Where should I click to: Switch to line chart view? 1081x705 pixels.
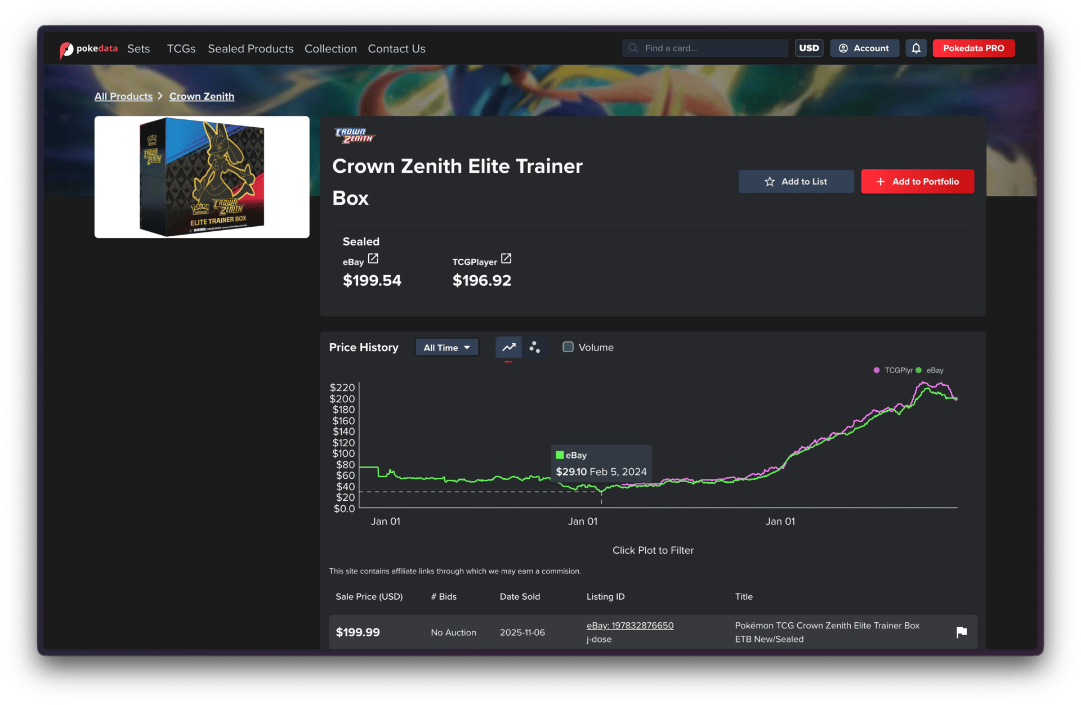[508, 347]
